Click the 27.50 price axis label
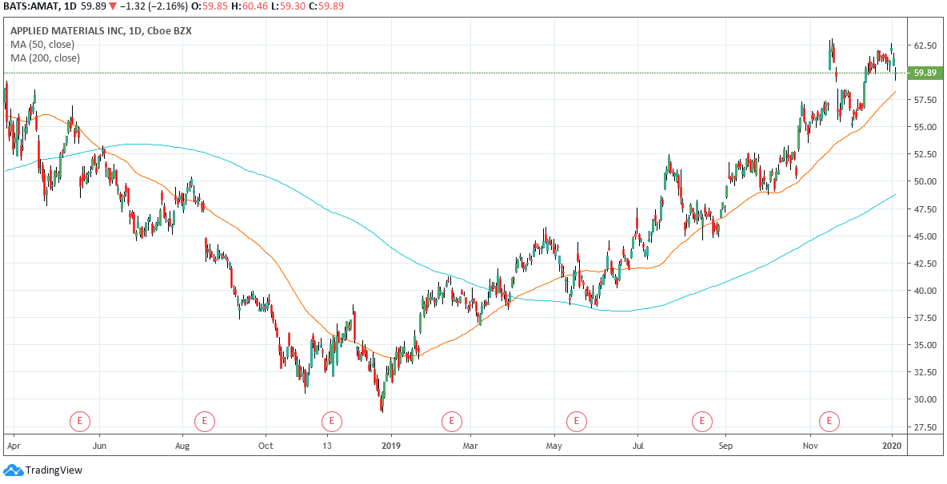Viewport: 947px width, 484px height. [x=926, y=426]
